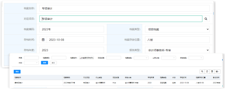
Task: Click the 八楼A9-06 location cell
Action: coord(200,83)
